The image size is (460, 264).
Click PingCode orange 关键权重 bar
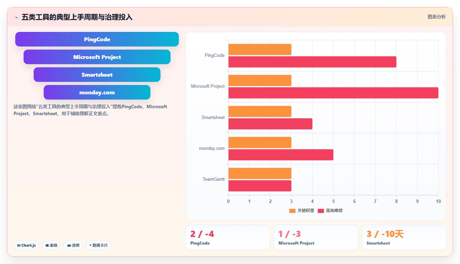tap(260, 49)
